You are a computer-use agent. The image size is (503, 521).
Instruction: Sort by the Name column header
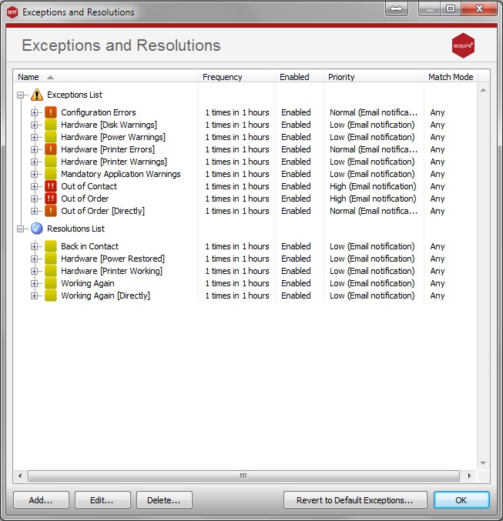tap(106, 77)
